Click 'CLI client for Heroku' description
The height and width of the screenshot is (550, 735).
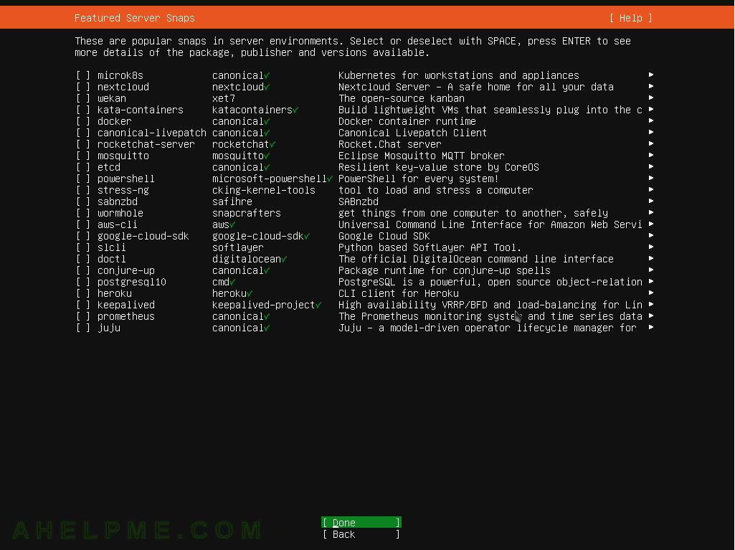tap(399, 293)
